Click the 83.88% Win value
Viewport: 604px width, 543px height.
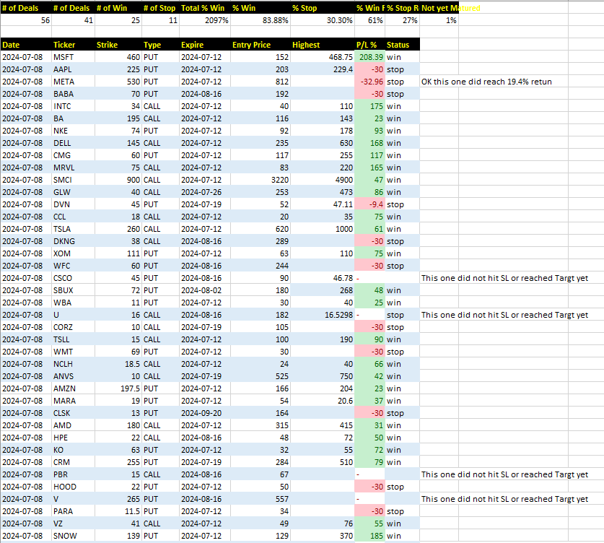click(261, 20)
